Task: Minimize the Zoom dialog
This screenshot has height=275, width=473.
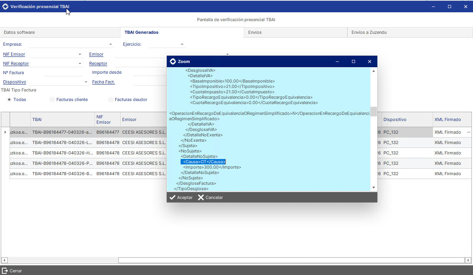Action: coord(337,61)
